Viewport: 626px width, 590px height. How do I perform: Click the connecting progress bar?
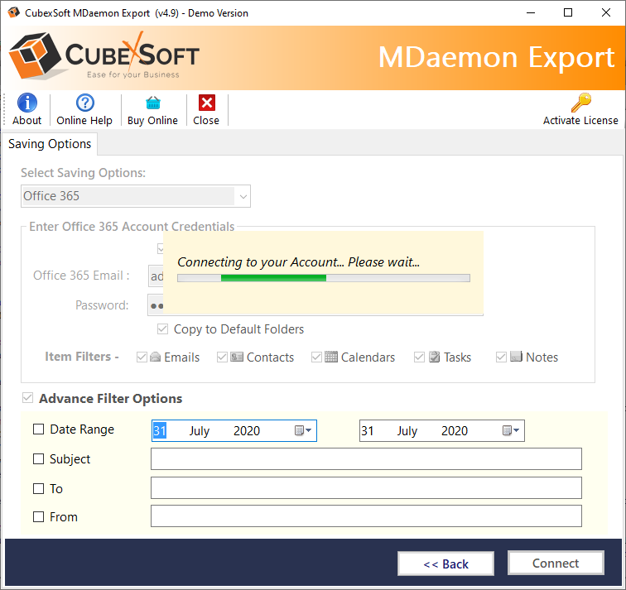(x=324, y=278)
